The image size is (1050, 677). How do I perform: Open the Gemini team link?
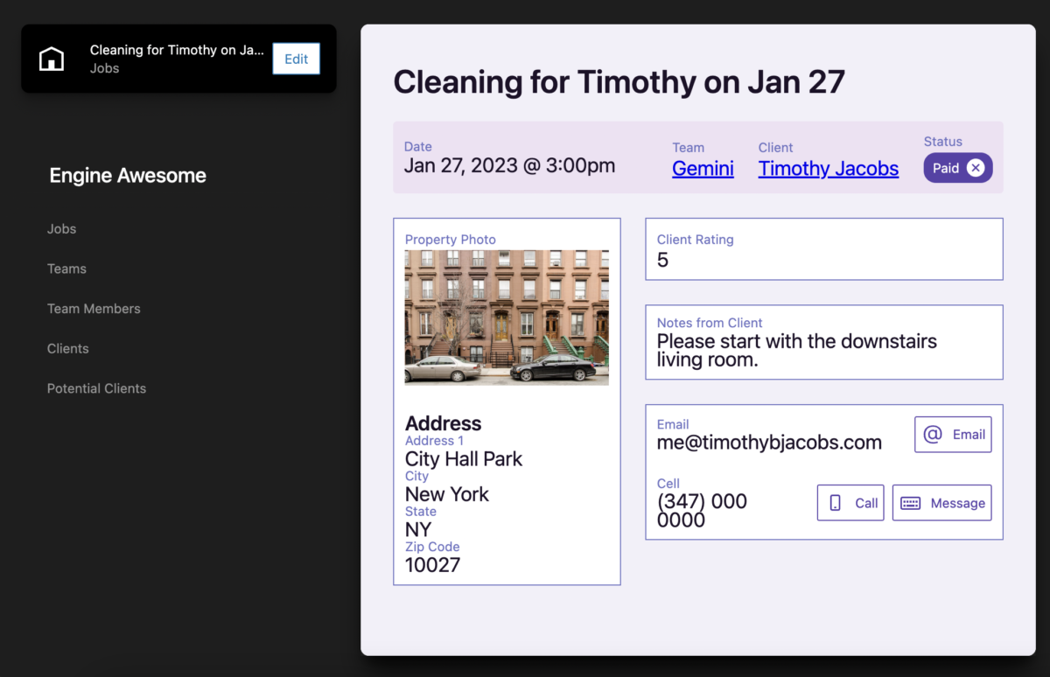coord(703,169)
